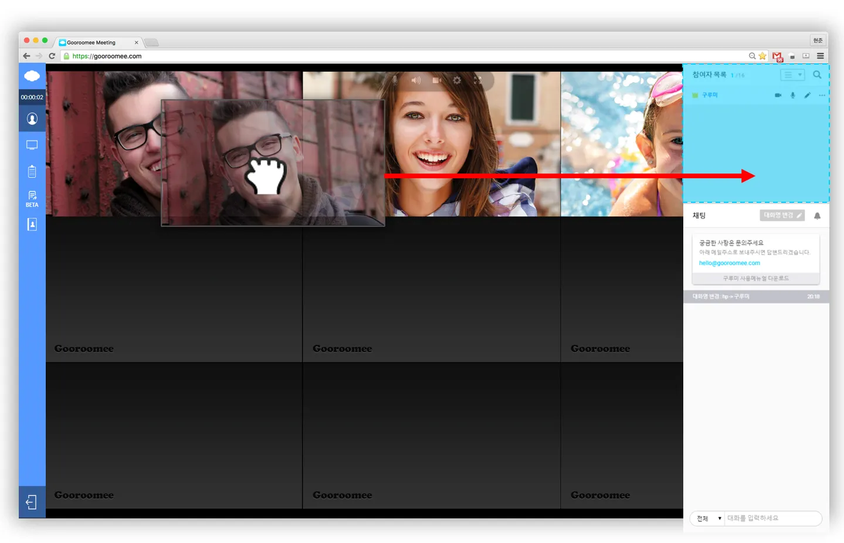The width and height of the screenshot is (844, 543).
Task: Click the 현준 profile button
Action: pyautogui.click(x=818, y=40)
